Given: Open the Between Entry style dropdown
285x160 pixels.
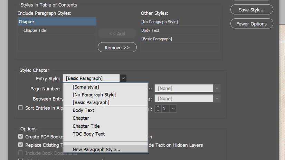Looking at the screenshot, I should coord(217,99).
